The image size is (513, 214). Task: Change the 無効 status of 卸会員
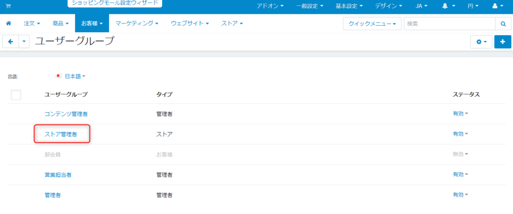point(460,154)
